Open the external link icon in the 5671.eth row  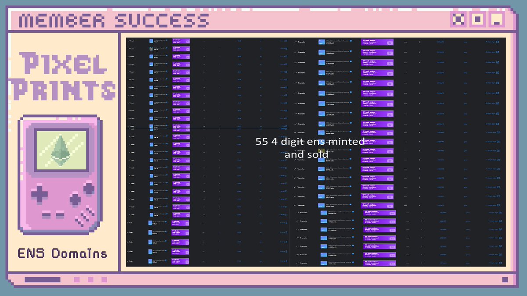[x=498, y=72]
